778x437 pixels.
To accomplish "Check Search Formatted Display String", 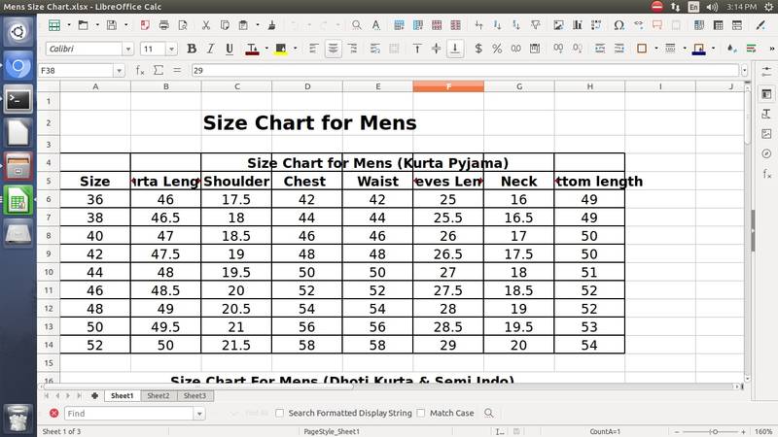I will click(x=280, y=413).
